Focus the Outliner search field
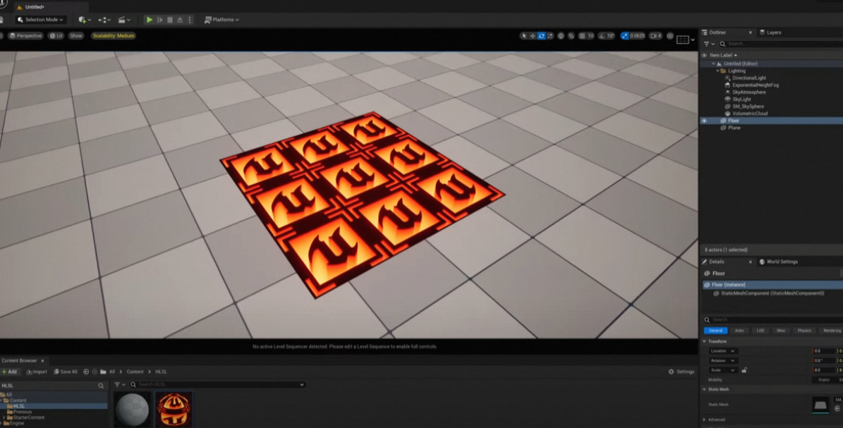 (x=782, y=44)
